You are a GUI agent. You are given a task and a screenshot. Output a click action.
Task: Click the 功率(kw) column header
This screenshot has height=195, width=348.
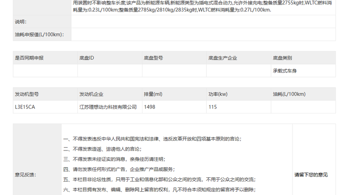tap(218, 94)
